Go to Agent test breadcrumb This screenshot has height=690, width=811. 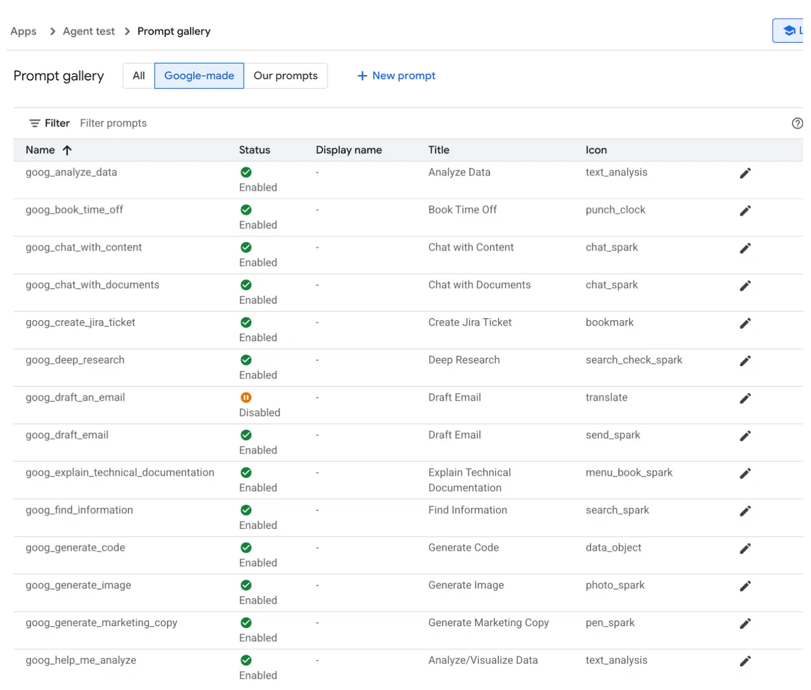[x=88, y=31]
